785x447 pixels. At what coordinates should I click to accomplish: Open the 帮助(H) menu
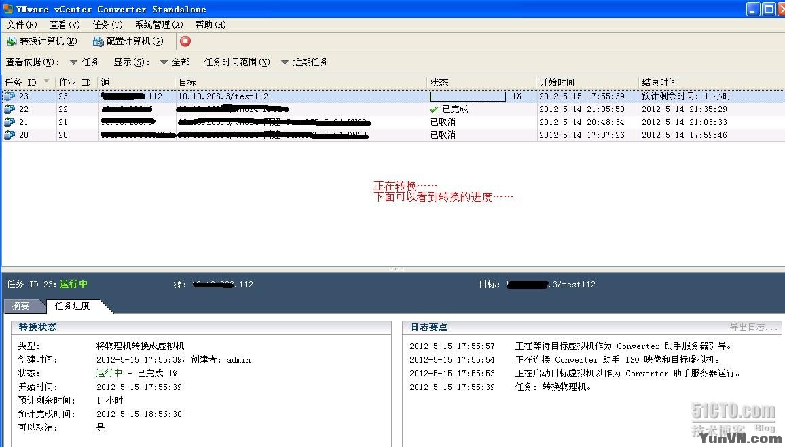[x=211, y=24]
